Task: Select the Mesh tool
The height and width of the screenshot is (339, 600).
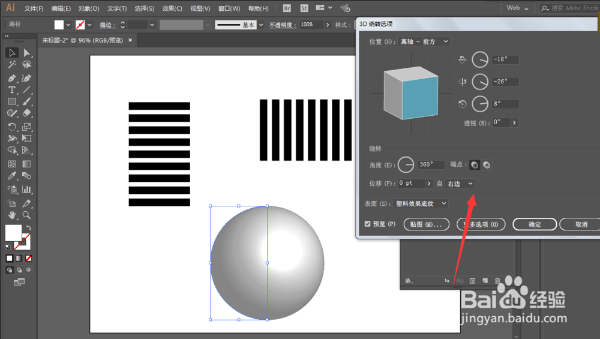Action: [12, 164]
